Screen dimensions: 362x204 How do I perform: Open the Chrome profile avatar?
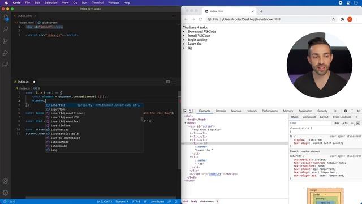click(350, 19)
